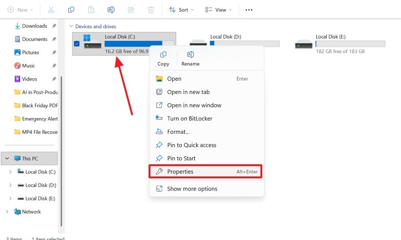Click Local Disk (E:) storage usage bar
This screenshot has height=240, width=401.
tap(350, 44)
